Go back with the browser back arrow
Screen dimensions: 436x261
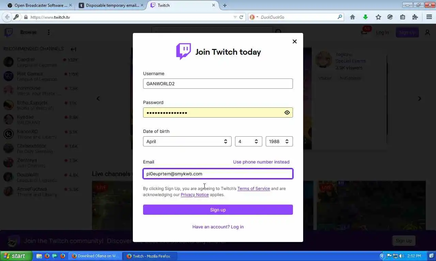tap(7, 17)
